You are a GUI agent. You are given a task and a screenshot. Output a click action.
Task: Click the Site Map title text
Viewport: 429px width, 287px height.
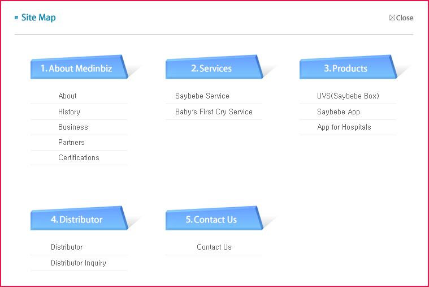pyautogui.click(x=38, y=18)
